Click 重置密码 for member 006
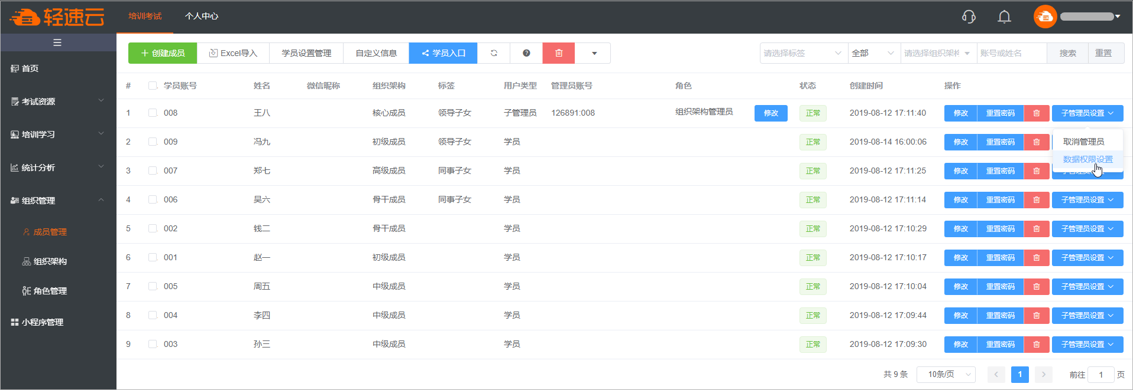The width and height of the screenshot is (1133, 390). click(1000, 200)
